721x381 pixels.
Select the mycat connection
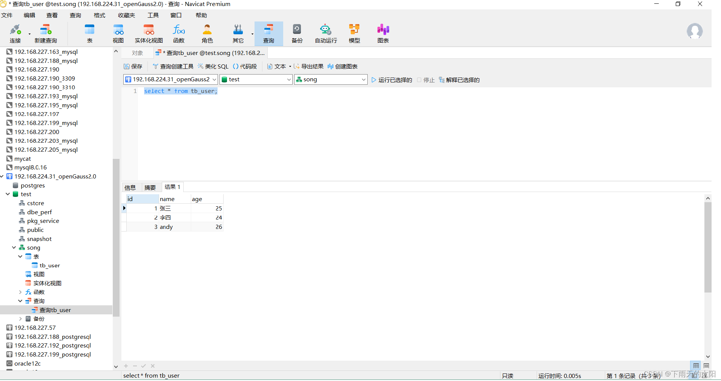point(23,159)
